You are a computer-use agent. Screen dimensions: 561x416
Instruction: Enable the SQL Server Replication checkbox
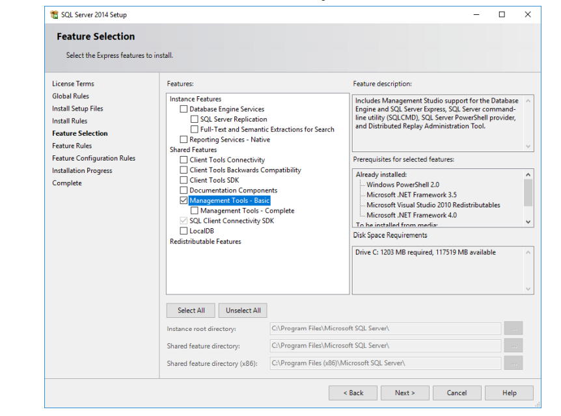pos(195,120)
